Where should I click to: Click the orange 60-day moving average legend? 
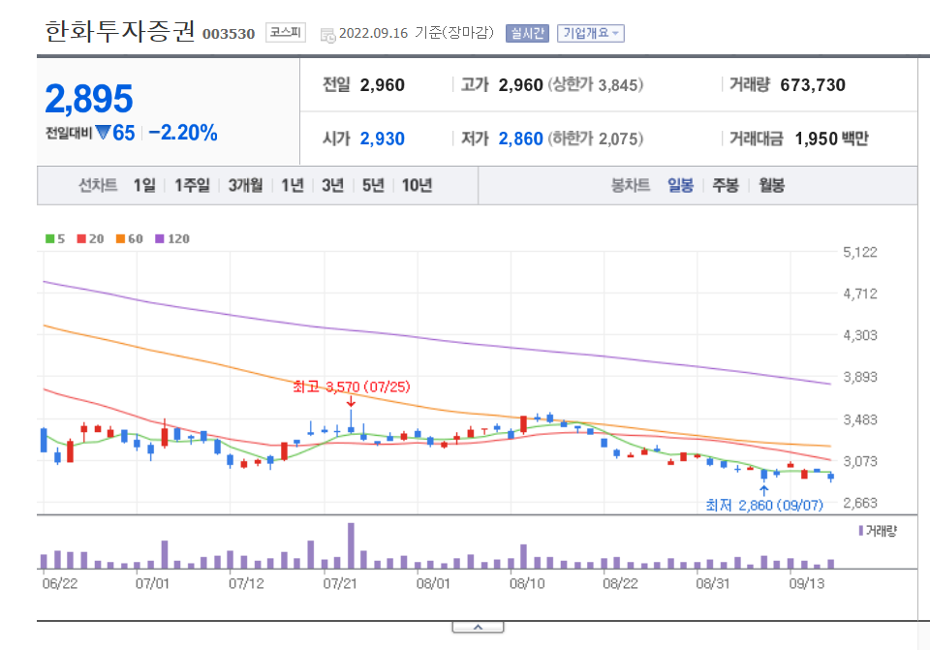(129, 239)
